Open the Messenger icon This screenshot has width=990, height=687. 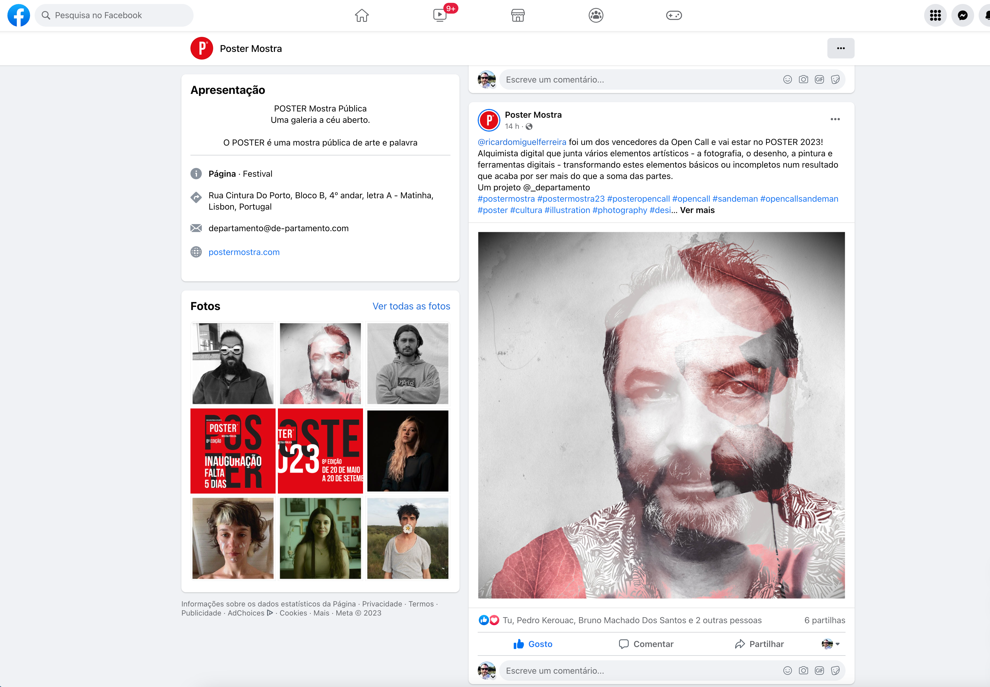pyautogui.click(x=962, y=16)
